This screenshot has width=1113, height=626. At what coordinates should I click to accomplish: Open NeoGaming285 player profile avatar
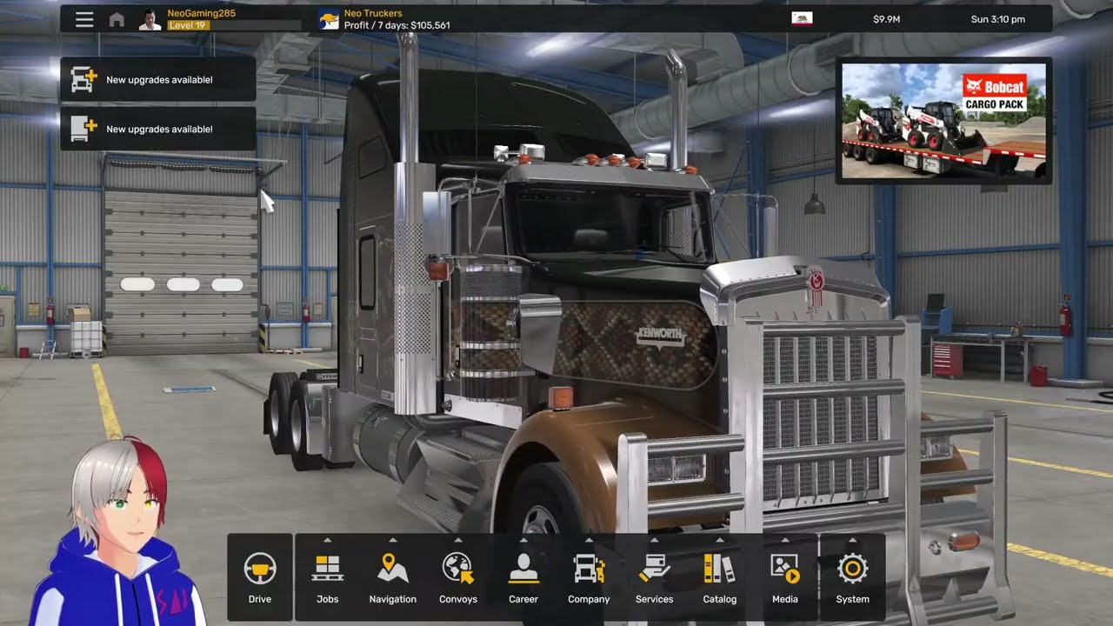pyautogui.click(x=150, y=19)
